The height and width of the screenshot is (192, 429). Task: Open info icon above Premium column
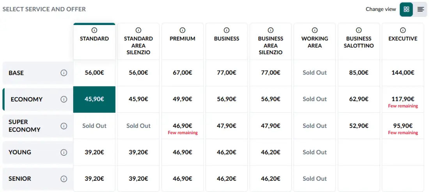tap(183, 30)
